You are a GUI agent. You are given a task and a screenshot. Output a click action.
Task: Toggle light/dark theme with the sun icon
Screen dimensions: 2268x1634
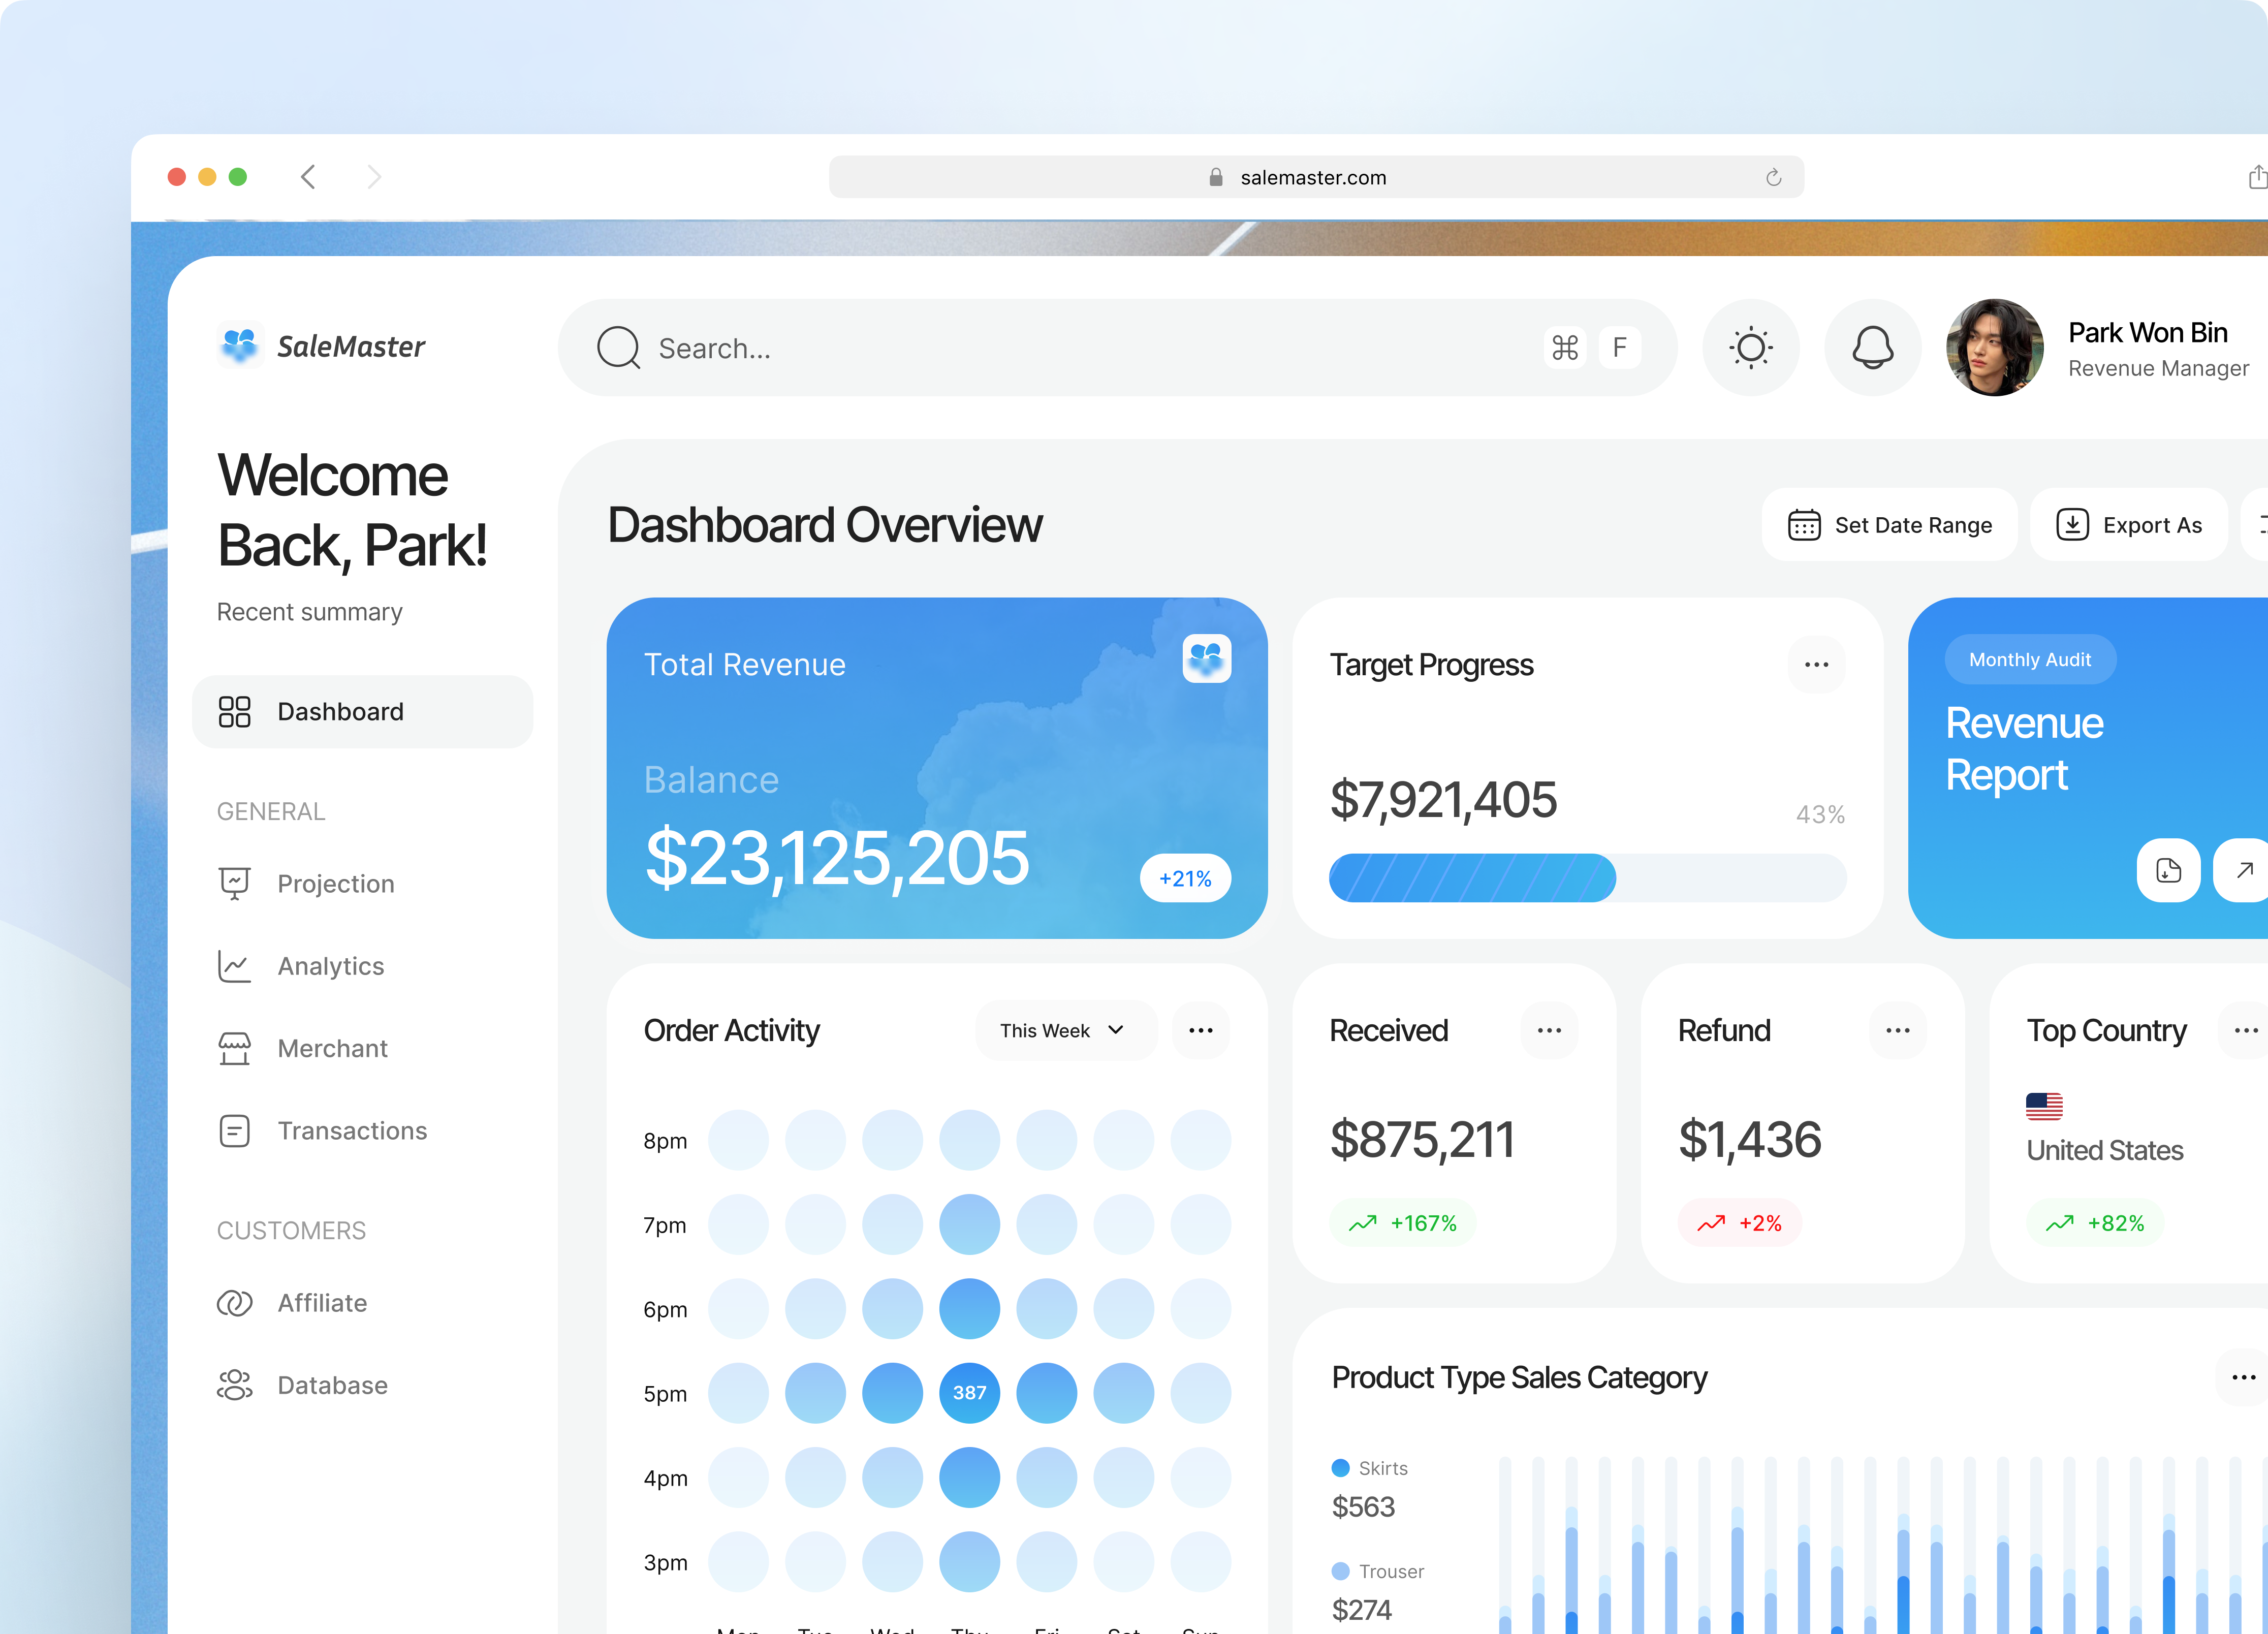[1751, 348]
